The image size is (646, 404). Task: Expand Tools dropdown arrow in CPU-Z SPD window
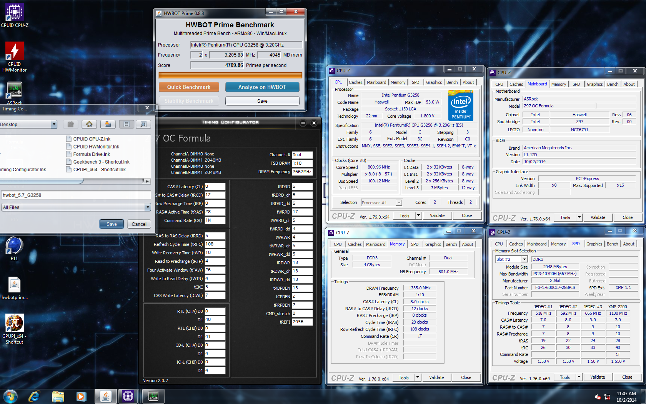click(579, 377)
